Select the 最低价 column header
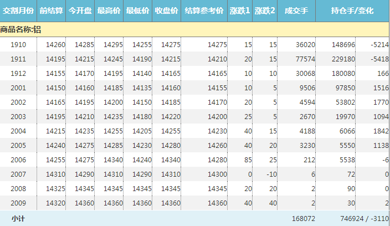The height and width of the screenshot is (226, 390). 138,11
